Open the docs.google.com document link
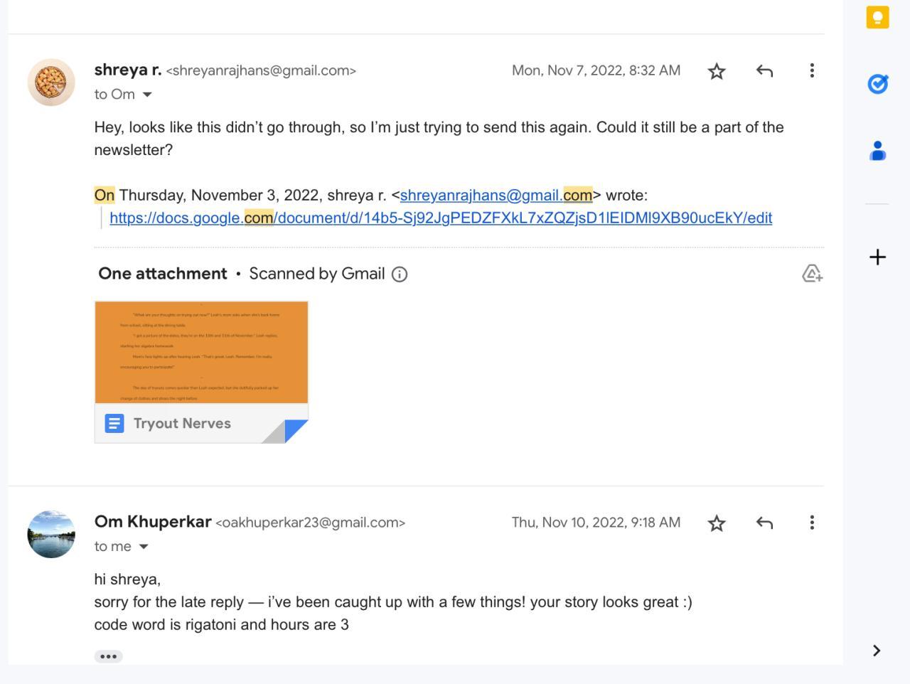Image resolution: width=910 pixels, height=684 pixels. [441, 218]
